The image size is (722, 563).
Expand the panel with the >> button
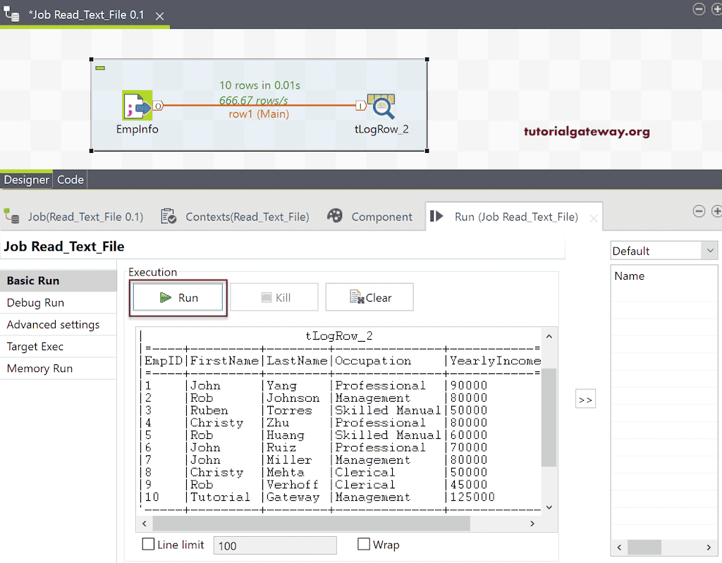(585, 398)
